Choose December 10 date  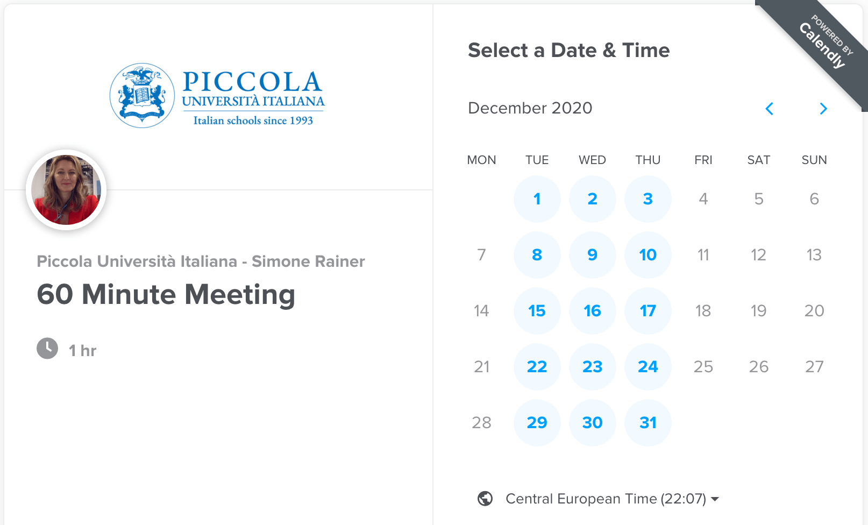(x=648, y=255)
